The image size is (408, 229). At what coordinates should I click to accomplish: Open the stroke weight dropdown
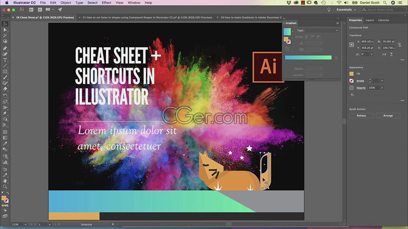[382, 81]
